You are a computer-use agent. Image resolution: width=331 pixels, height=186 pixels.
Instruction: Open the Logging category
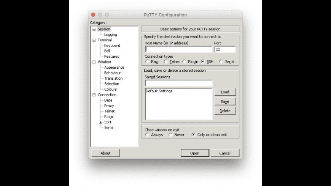pyautogui.click(x=110, y=35)
